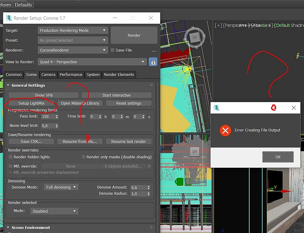Click the Pass limit spinner arrows
This screenshot has width=304, height=233.
coord(57,117)
